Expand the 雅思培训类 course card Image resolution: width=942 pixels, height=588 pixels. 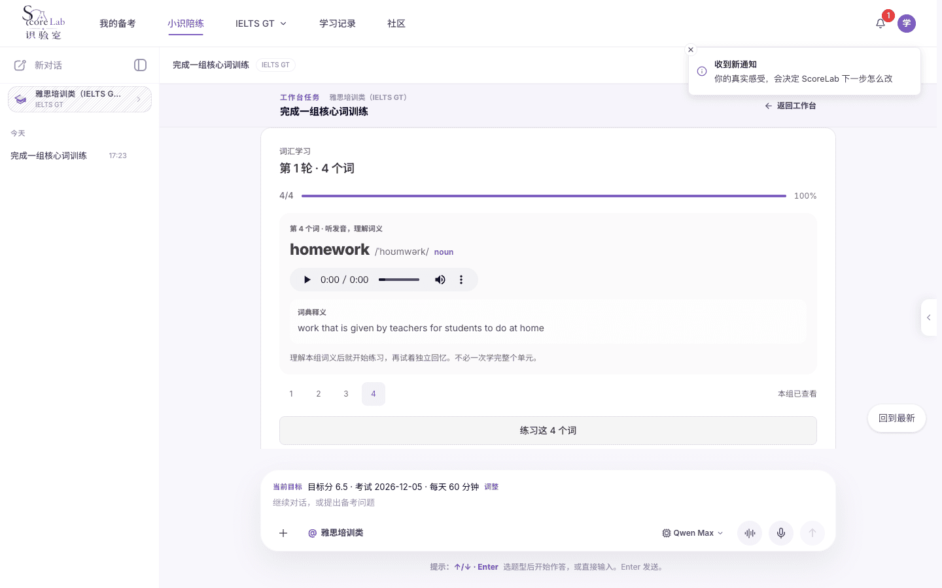[x=80, y=99]
